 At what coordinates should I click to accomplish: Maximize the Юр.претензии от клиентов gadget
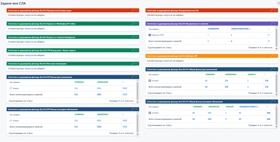(x=272, y=23)
